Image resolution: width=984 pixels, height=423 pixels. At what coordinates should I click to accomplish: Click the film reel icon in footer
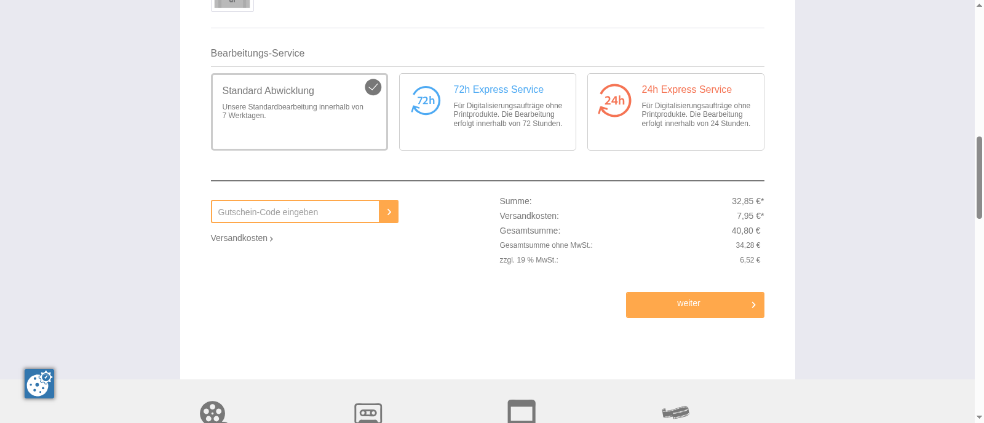[213, 413]
